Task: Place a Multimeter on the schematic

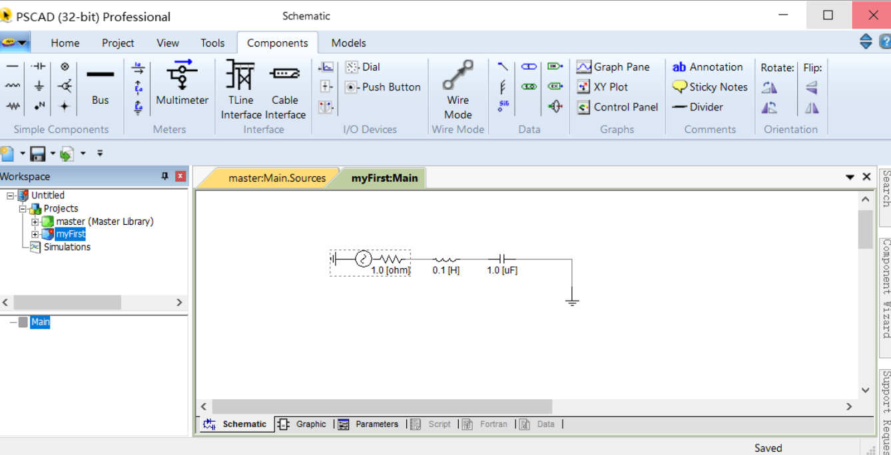Action: [x=182, y=83]
